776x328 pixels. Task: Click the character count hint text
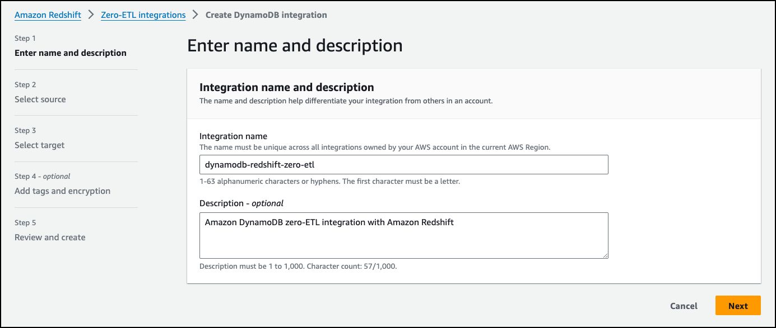[x=298, y=267]
